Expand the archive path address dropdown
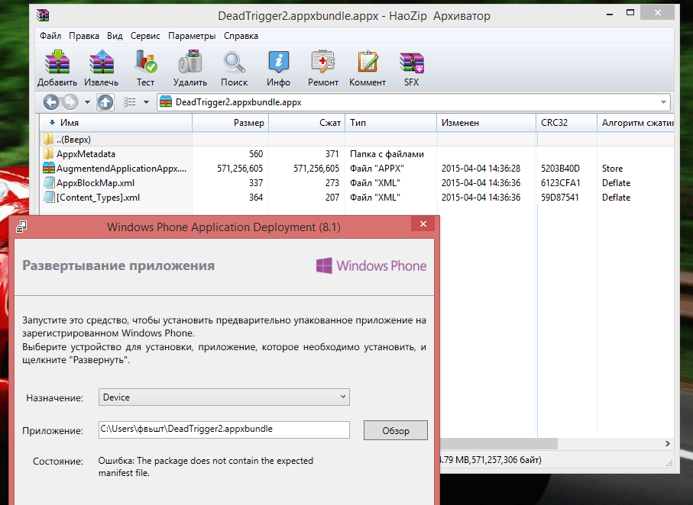This screenshot has width=693, height=505. pos(663,102)
